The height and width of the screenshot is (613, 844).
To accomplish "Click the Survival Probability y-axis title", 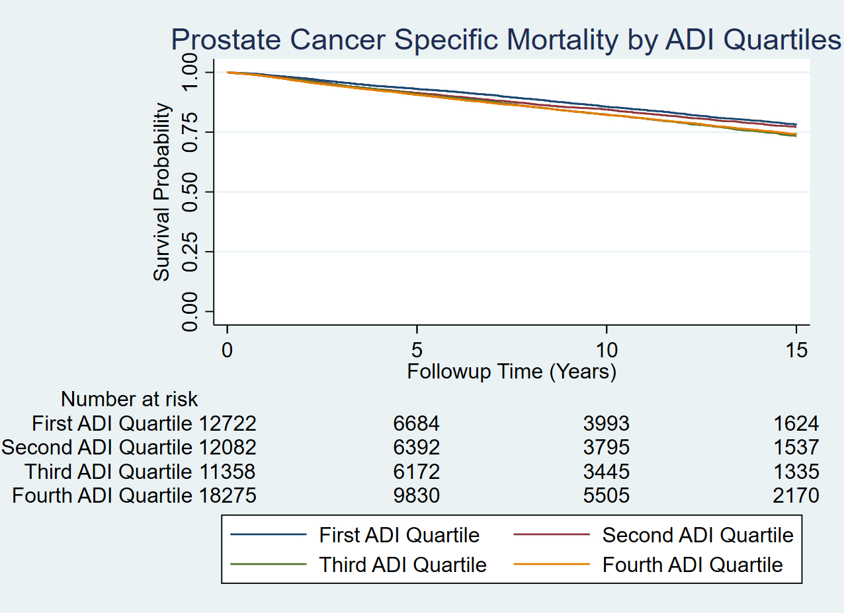I will pyautogui.click(x=162, y=192).
